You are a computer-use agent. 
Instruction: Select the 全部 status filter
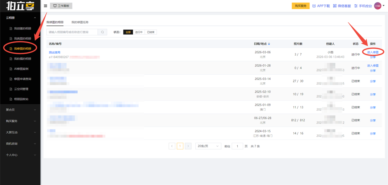click(x=128, y=32)
